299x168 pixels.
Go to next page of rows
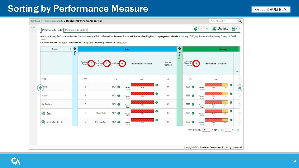click(238, 130)
